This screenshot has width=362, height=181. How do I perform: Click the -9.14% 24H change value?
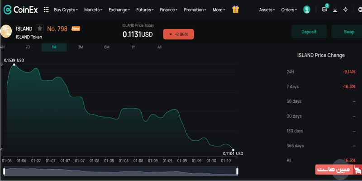click(x=349, y=72)
